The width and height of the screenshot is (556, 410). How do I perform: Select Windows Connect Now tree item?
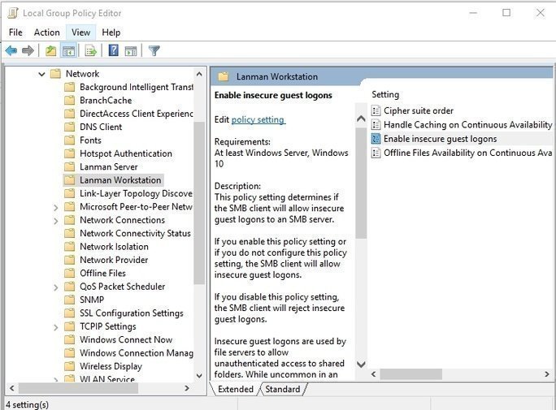(126, 339)
